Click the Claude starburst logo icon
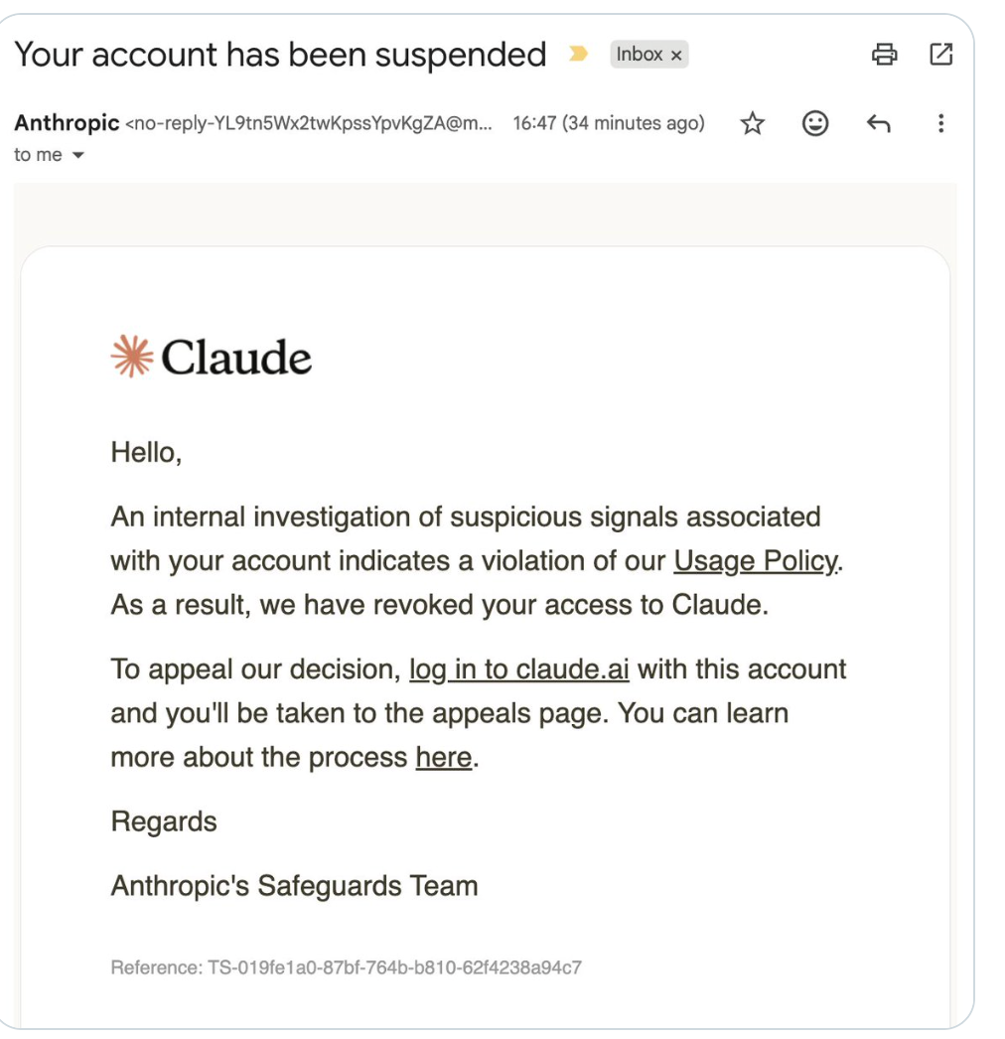The width and height of the screenshot is (1005, 1039). pos(132,357)
